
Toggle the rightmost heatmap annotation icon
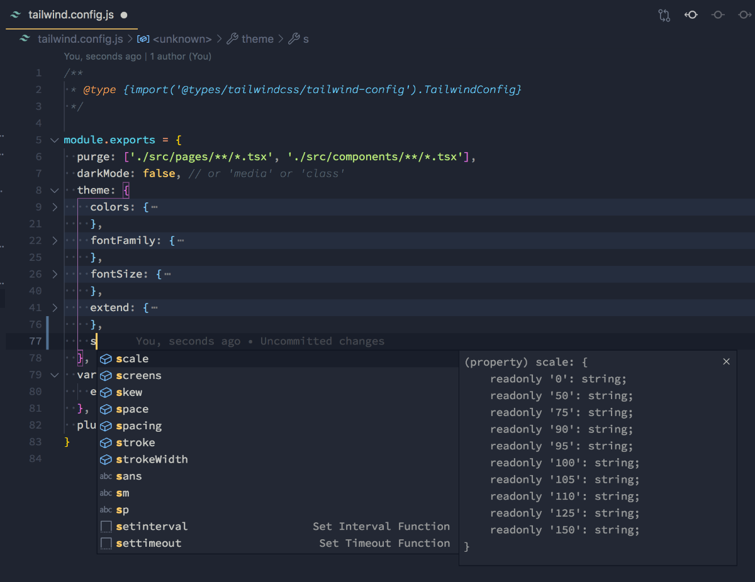pyautogui.click(x=745, y=14)
